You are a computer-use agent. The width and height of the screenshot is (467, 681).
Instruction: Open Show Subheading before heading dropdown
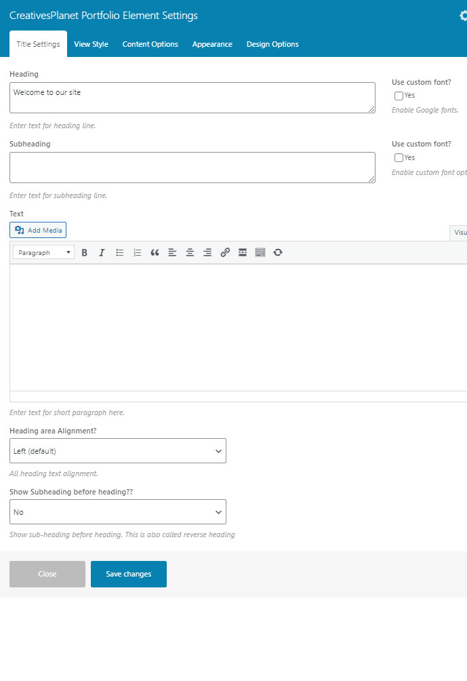(x=118, y=512)
